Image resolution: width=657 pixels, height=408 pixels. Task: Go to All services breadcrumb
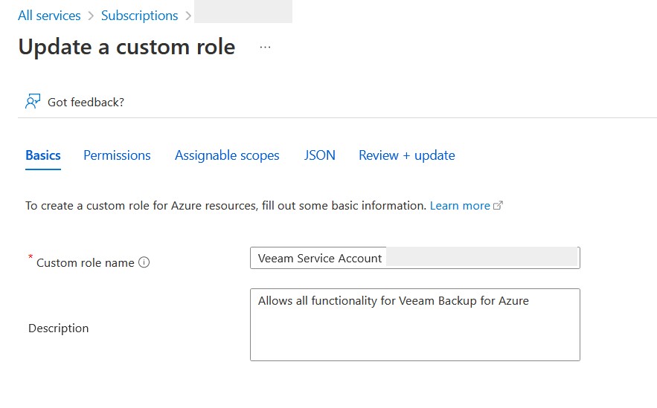pos(49,16)
